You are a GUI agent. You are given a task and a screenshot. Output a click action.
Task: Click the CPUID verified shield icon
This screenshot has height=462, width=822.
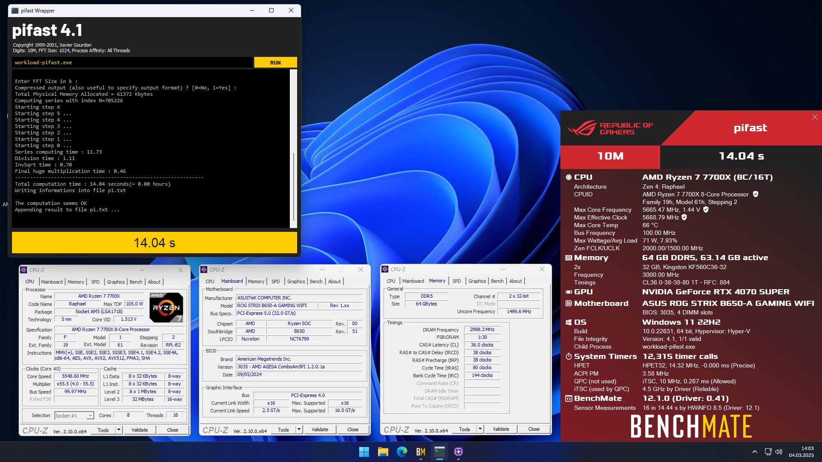(x=756, y=194)
